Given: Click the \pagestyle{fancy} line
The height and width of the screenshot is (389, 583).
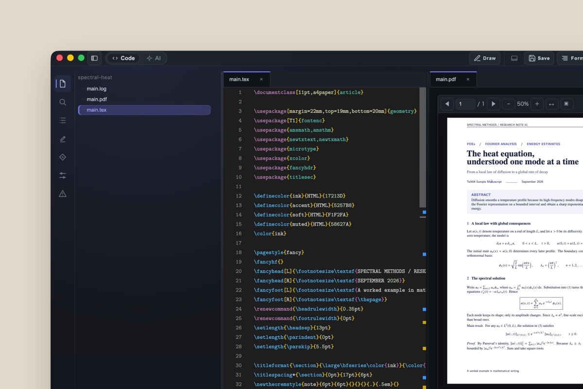Looking at the screenshot, I should (x=279, y=252).
